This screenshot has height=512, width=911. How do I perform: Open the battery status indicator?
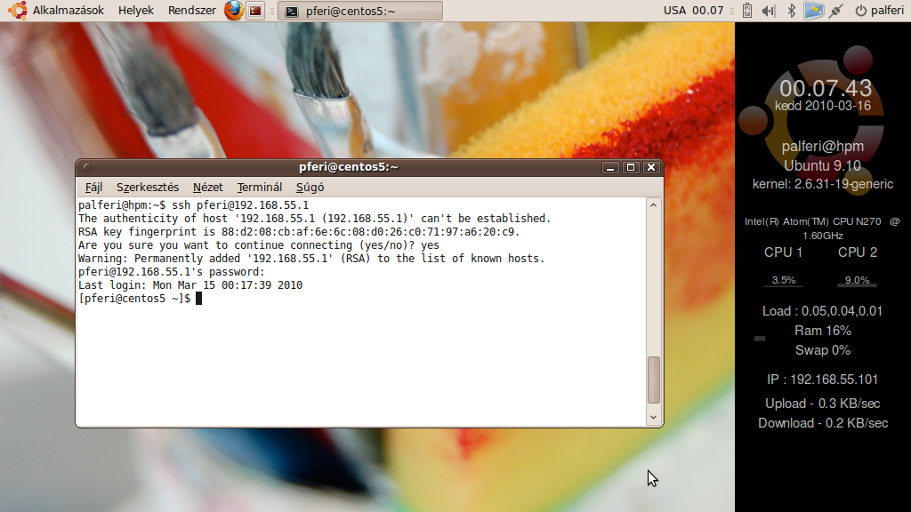[x=746, y=11]
